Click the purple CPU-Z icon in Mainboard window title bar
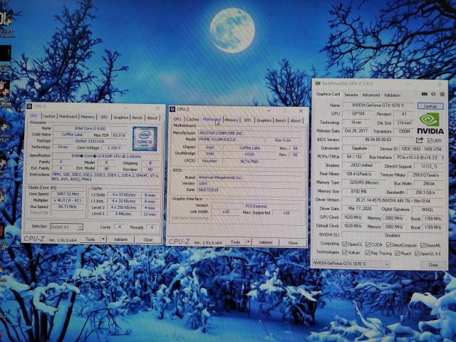 [x=172, y=108]
